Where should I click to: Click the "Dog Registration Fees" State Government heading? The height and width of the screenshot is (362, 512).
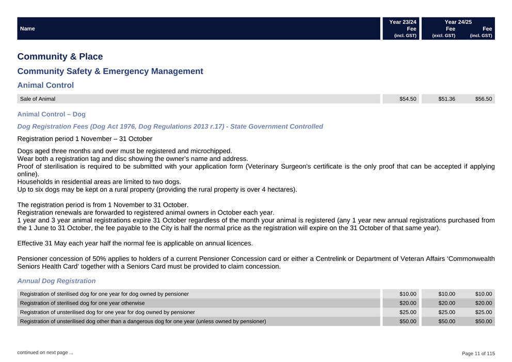[x=170, y=126]
